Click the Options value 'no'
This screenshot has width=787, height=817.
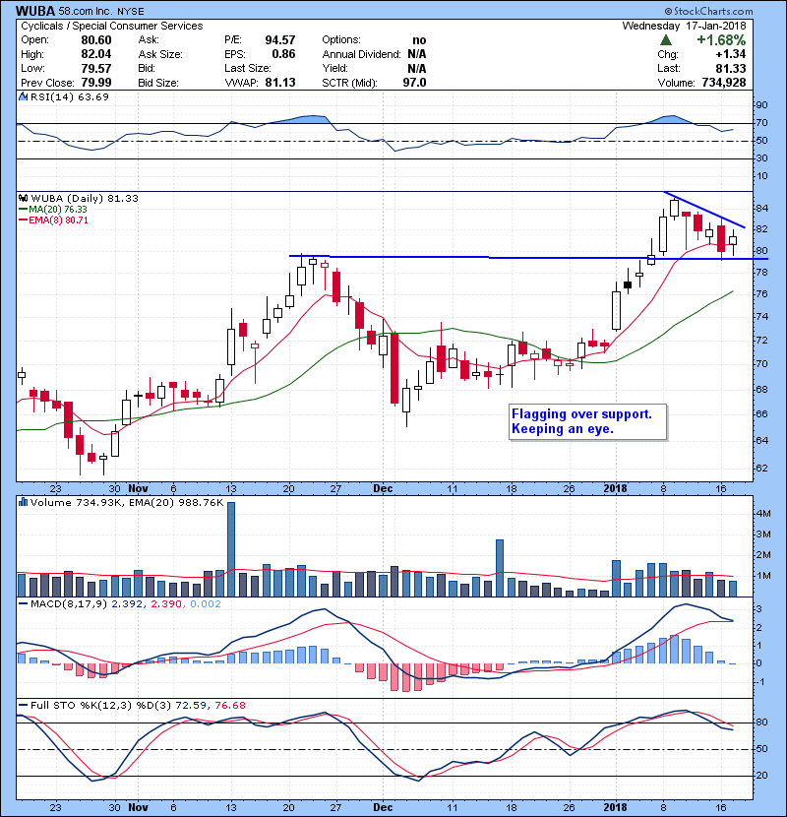(419, 40)
